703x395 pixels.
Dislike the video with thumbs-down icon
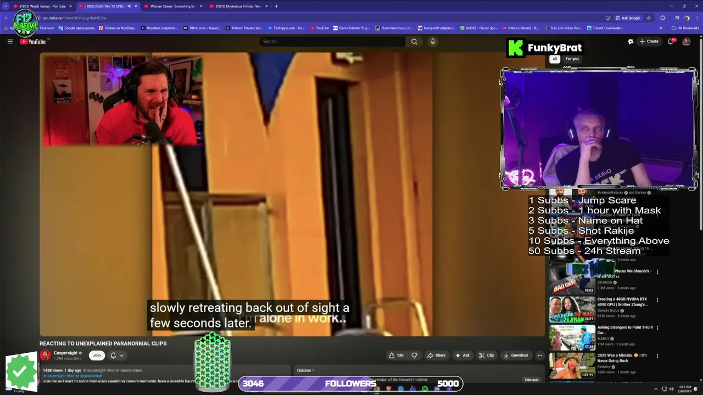[414, 356]
